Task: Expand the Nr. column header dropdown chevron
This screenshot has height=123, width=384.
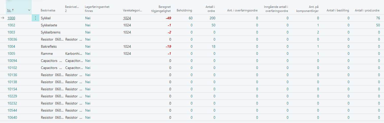Action: coord(29,10)
